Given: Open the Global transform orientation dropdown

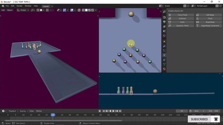Looking at the screenshot, I should coord(23,10).
